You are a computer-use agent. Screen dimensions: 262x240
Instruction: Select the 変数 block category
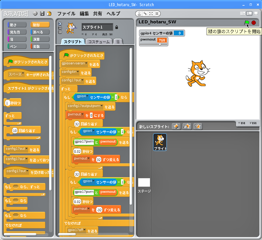[40, 46]
